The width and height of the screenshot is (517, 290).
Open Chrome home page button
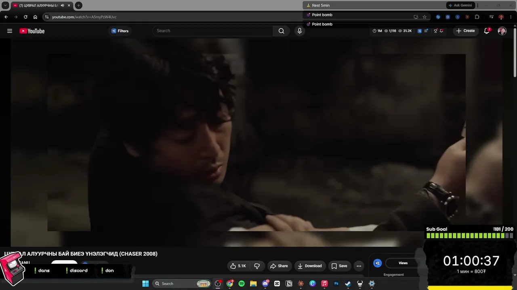click(35, 17)
